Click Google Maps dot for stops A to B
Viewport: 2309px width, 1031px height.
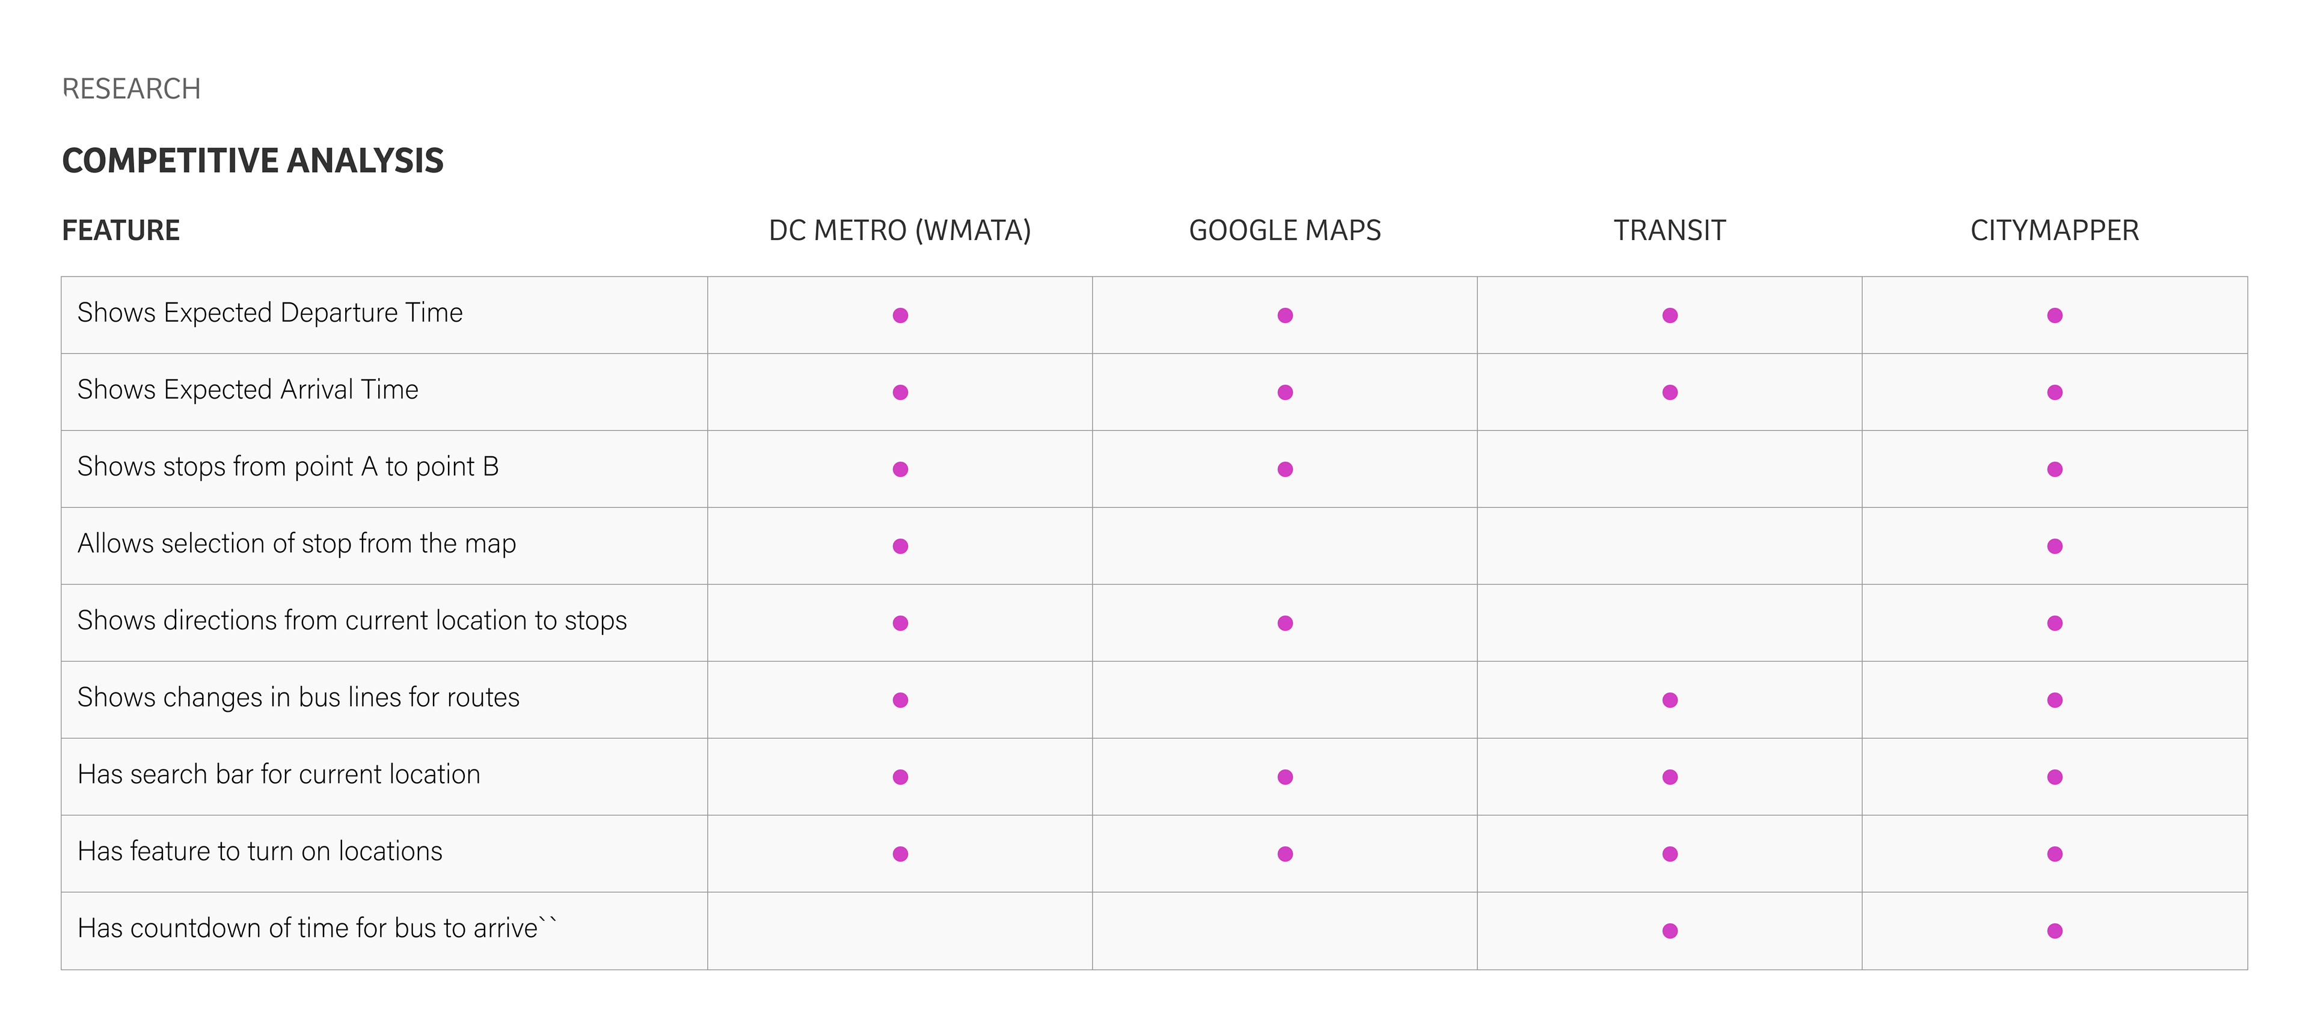(1284, 469)
